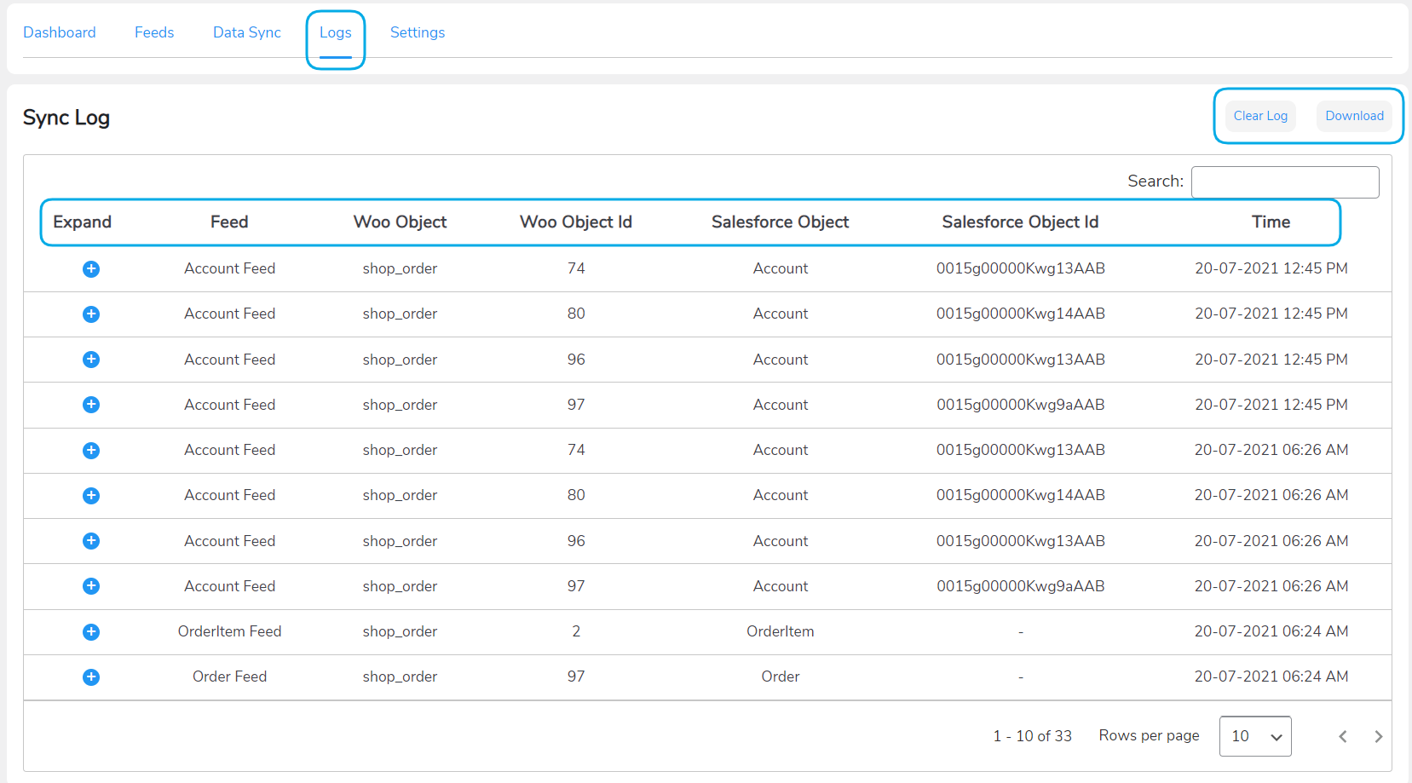1412x783 pixels.
Task: Focus the Search input field
Action: point(1285,182)
